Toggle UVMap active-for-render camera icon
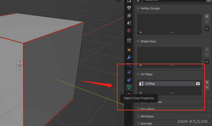The width and height of the screenshot is (212, 126). tap(198, 84)
